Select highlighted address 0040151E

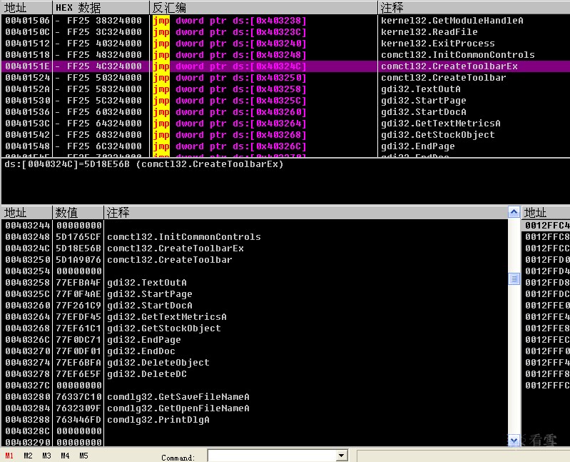(28, 66)
